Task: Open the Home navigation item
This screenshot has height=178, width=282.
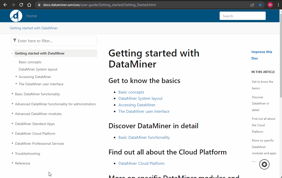Action: 31,16
